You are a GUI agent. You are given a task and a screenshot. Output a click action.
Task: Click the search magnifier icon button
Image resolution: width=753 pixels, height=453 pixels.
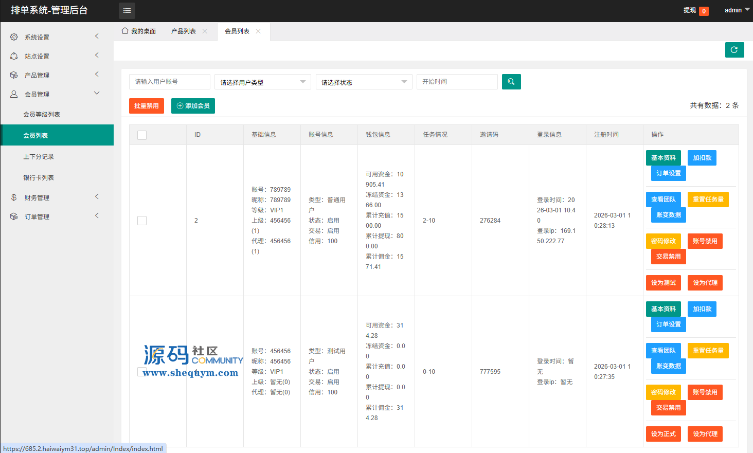pos(511,82)
